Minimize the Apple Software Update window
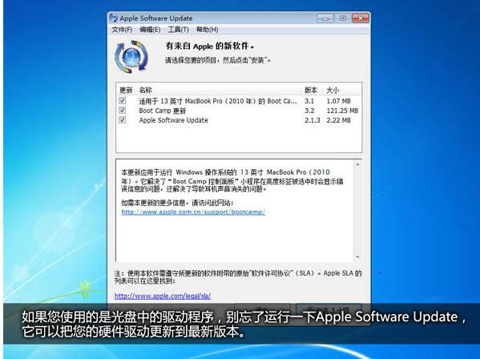The height and width of the screenshot is (359, 480). 325,18
